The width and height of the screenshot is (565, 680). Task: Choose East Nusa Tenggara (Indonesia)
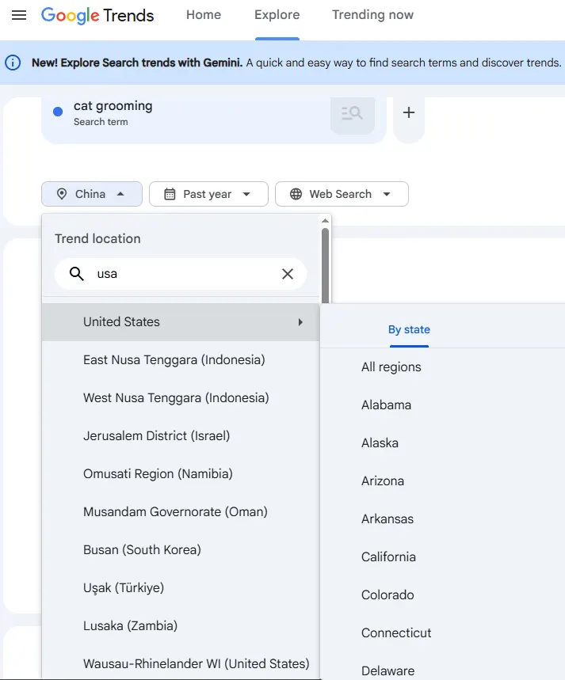point(181,360)
